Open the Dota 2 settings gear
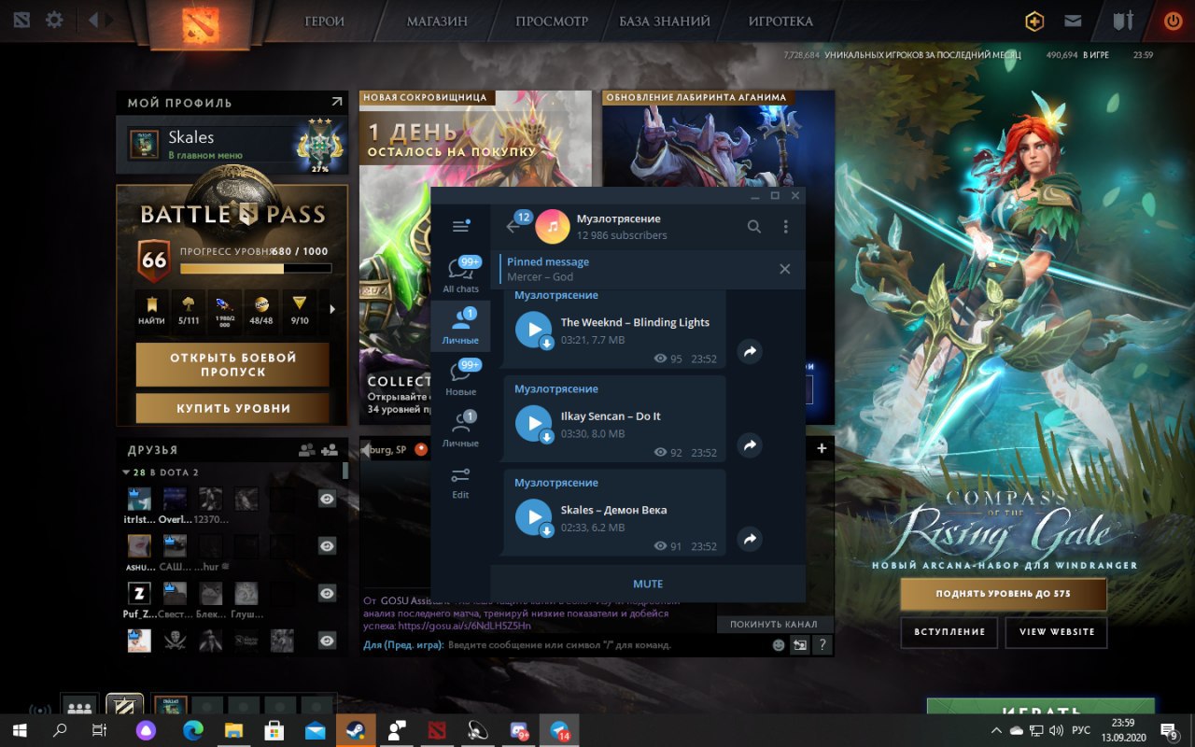The width and height of the screenshot is (1195, 747). [54, 20]
